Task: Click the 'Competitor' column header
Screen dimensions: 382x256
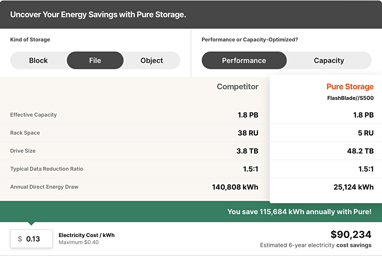Action: coord(238,87)
